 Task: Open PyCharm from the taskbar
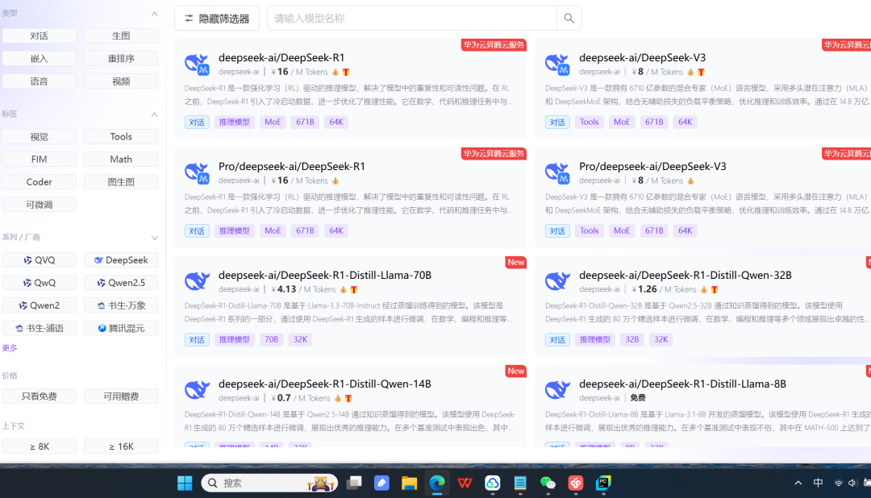point(603,483)
